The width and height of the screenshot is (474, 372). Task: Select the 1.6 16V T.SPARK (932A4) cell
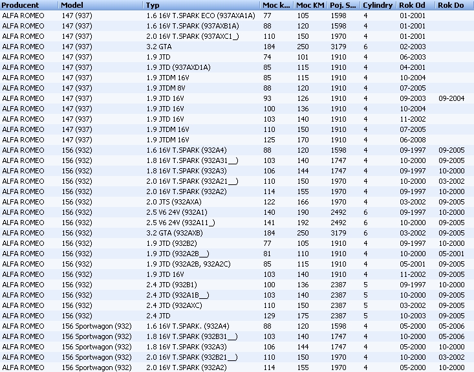[186, 150]
